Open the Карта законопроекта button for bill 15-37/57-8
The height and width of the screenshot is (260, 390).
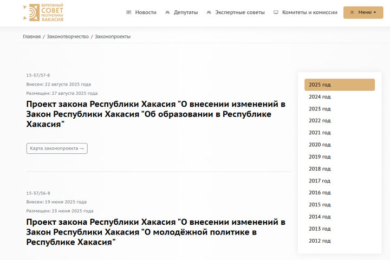pyautogui.click(x=57, y=148)
